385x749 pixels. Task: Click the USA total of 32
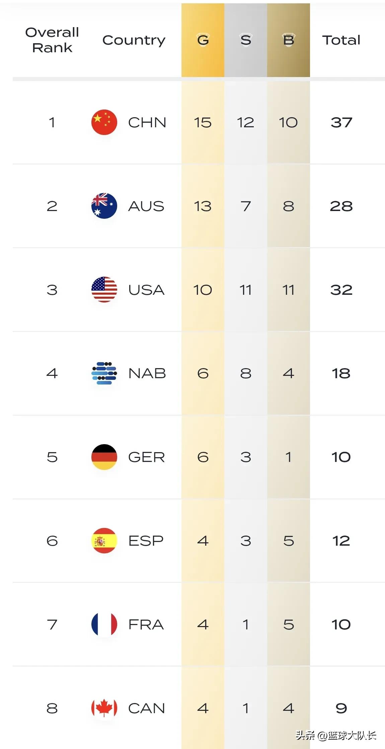pos(341,290)
